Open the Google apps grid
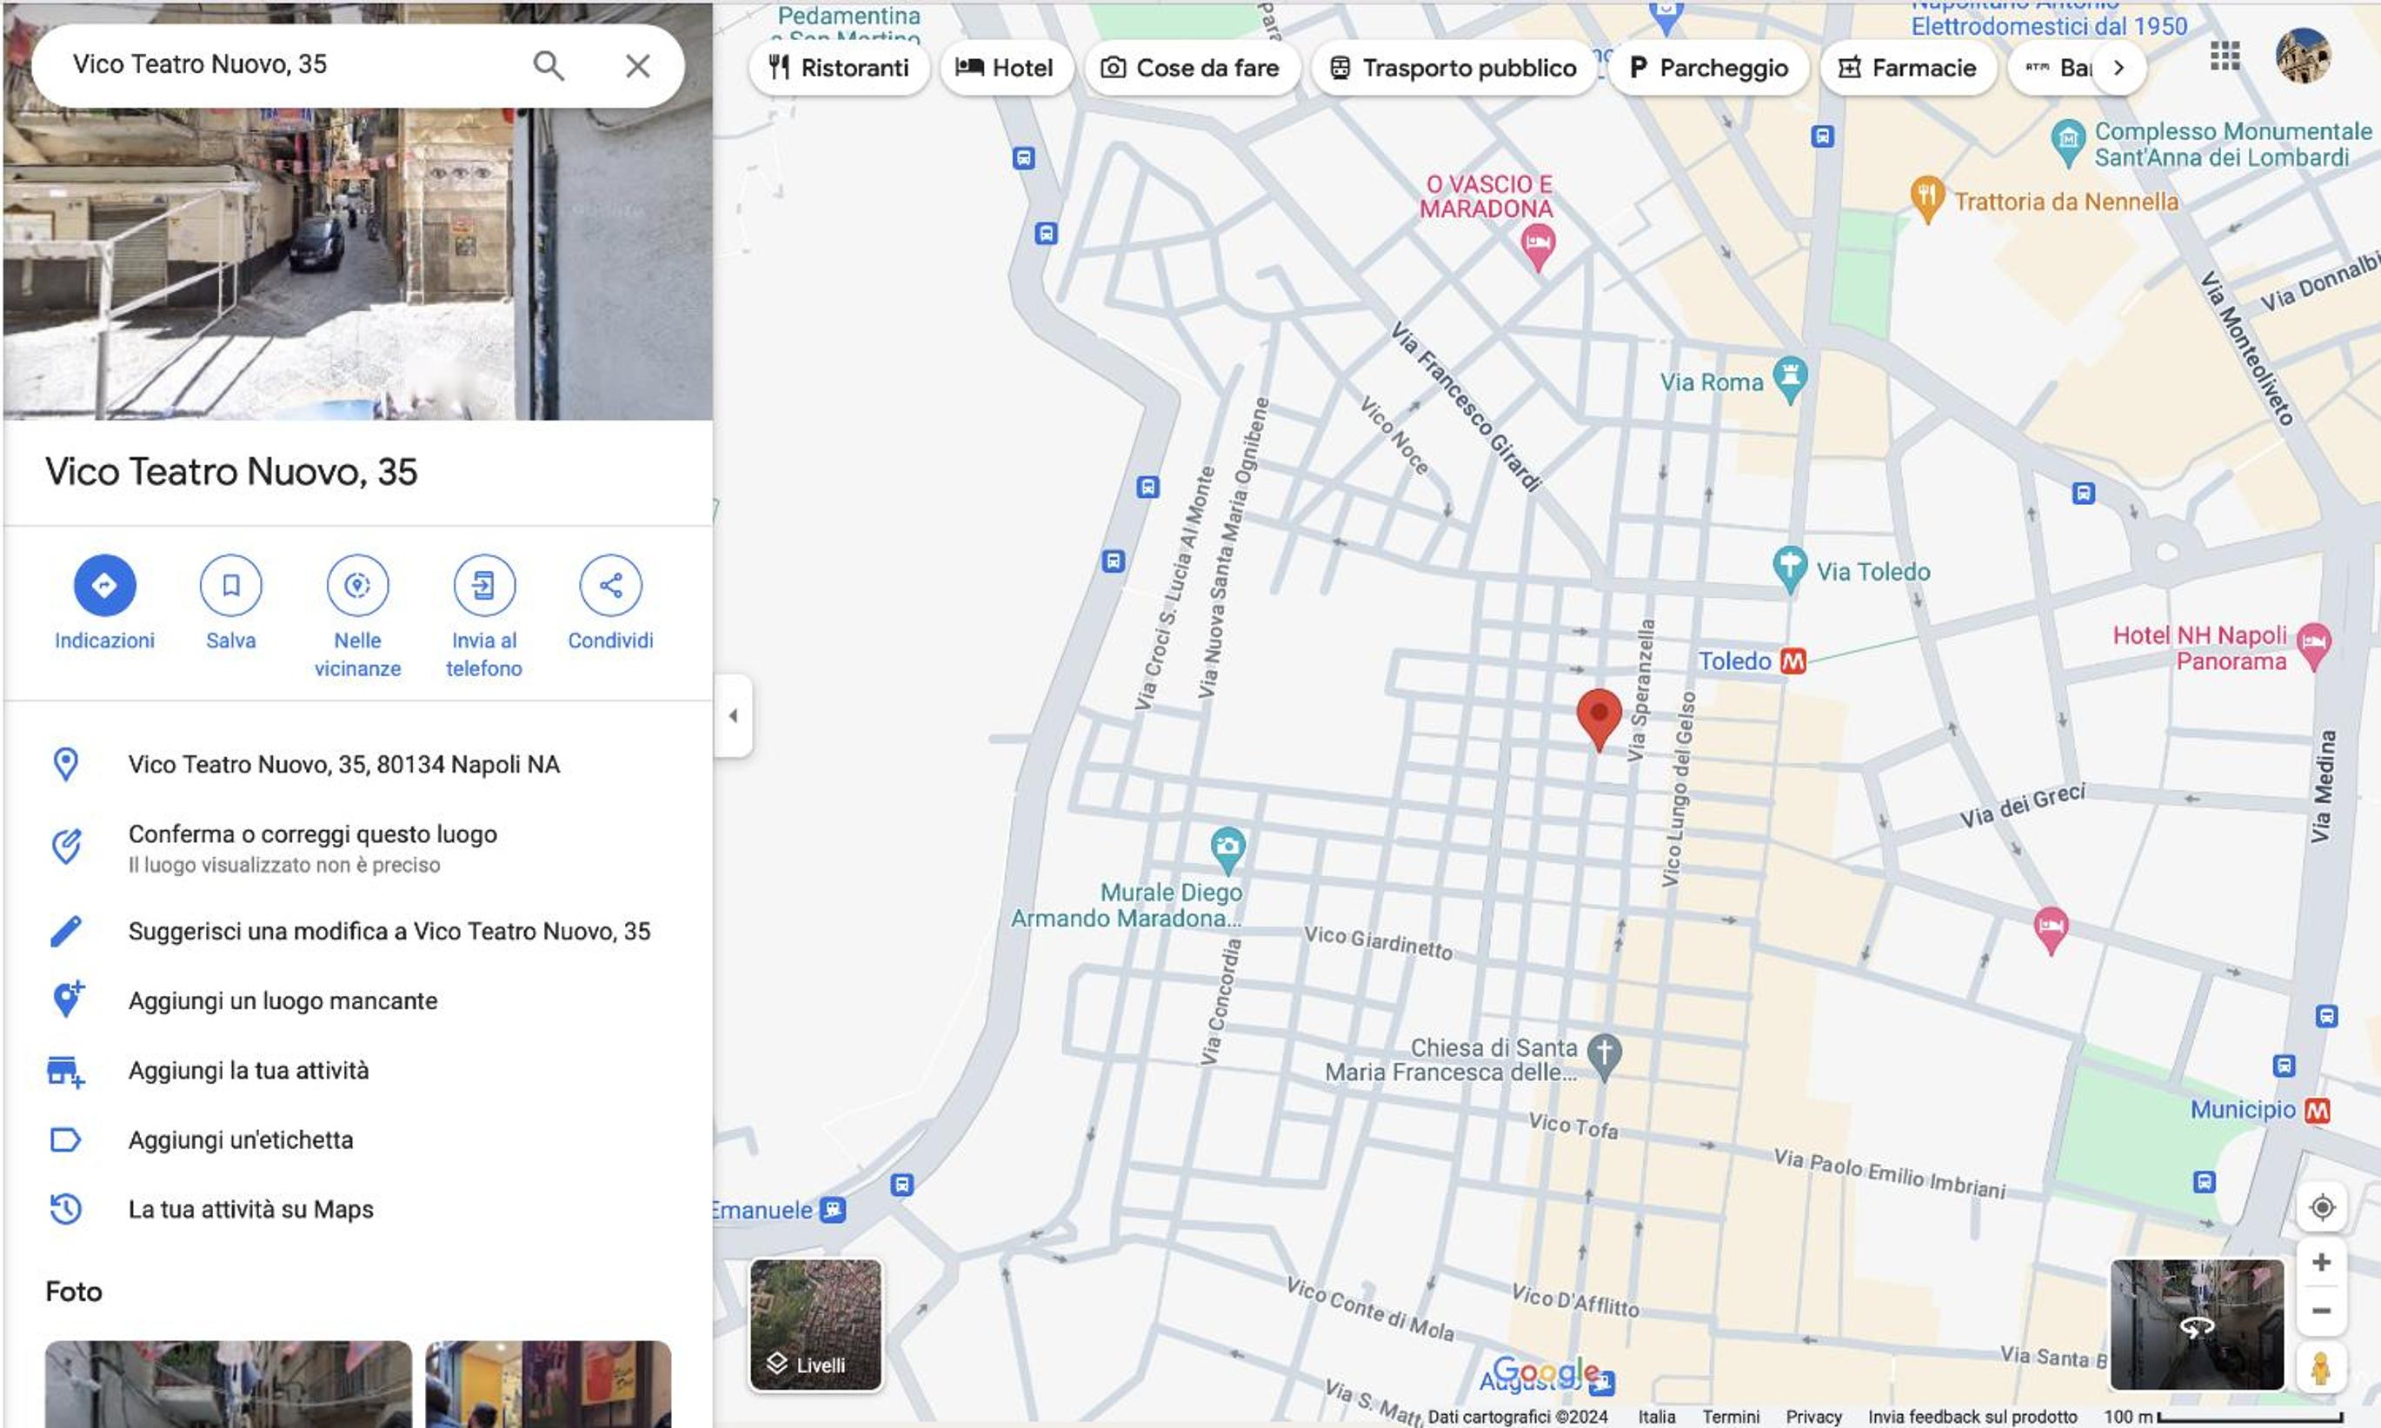The image size is (2381, 1428). (x=2225, y=56)
